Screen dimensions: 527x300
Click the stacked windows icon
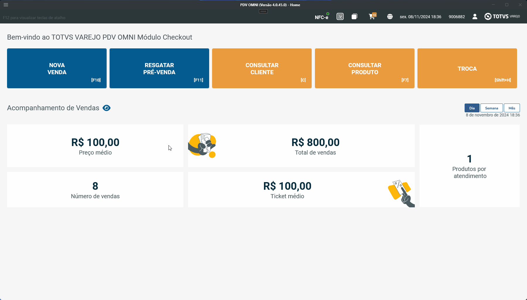pyautogui.click(x=354, y=16)
